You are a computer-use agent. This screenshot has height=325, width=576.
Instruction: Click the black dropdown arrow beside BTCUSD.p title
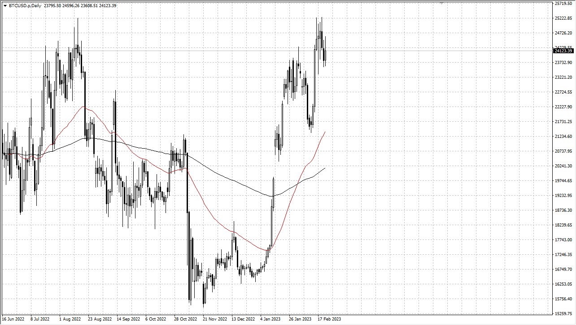click(x=5, y=6)
